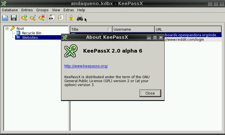
Task: Click the KeePassX icon in main title bar
Action: pyautogui.click(x=4, y=3)
